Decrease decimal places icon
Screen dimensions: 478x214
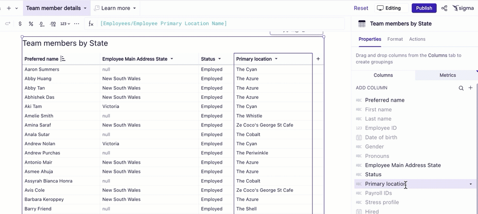pos(42,24)
